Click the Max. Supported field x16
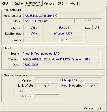 (93, 86)
